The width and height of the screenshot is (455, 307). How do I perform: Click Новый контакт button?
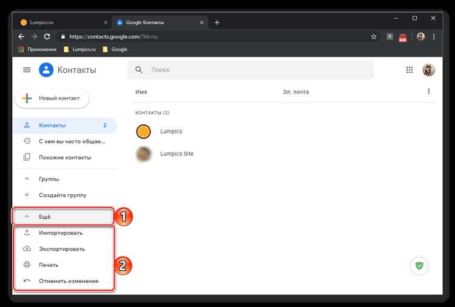pos(52,98)
